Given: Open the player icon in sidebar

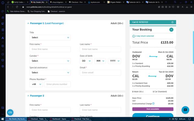Looking at the screenshot, I should click(x=3, y=46).
